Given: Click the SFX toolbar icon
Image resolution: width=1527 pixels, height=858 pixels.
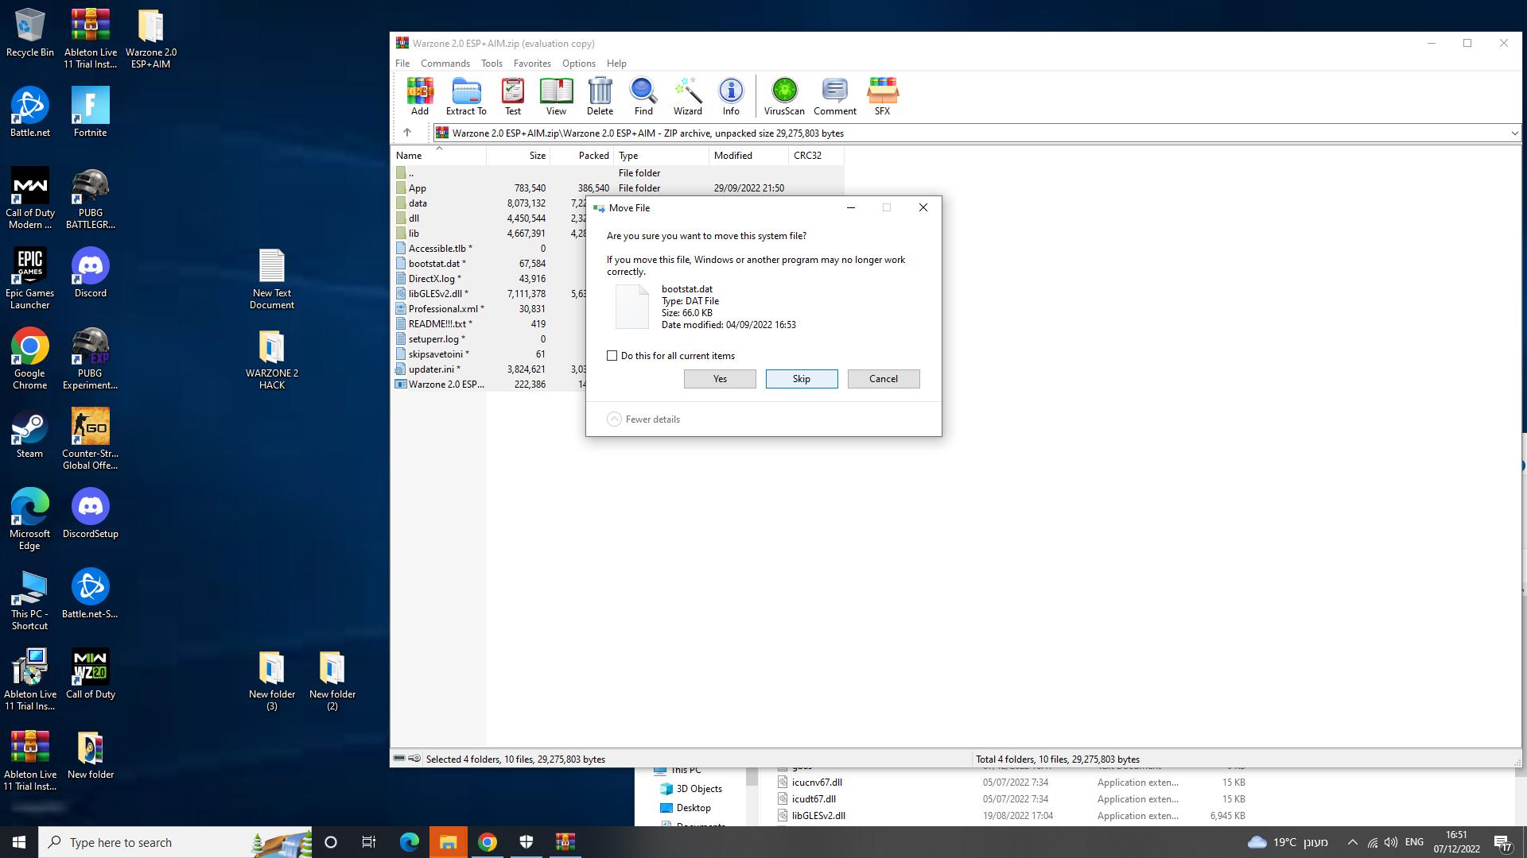Looking at the screenshot, I should pos(882,96).
